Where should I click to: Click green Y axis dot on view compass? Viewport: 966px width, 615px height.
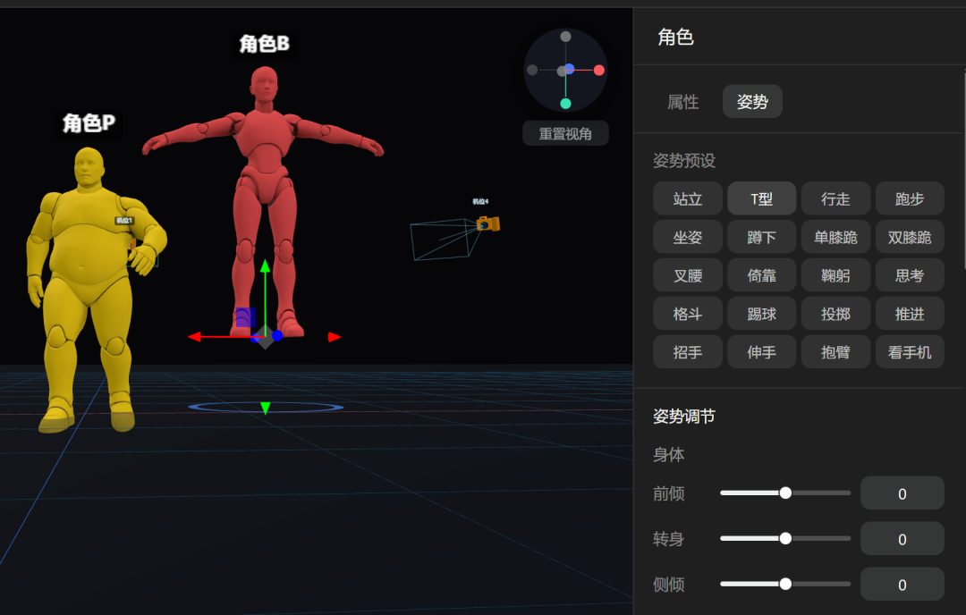click(x=565, y=104)
